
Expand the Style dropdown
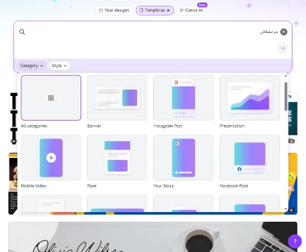click(x=59, y=66)
